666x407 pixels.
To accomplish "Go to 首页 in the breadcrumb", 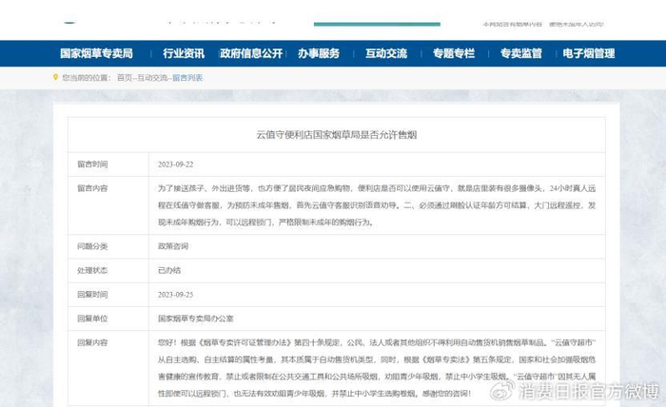I will click(125, 78).
